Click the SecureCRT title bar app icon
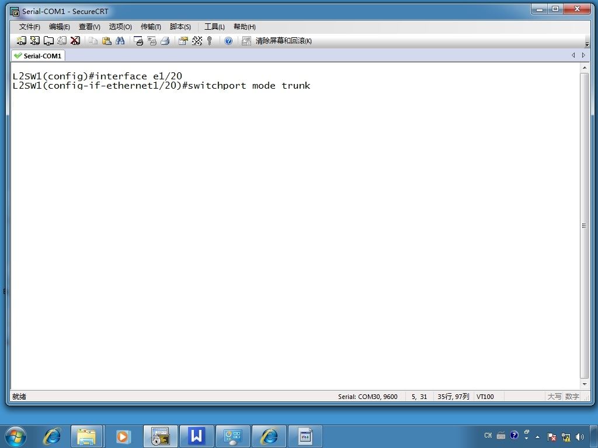Image resolution: width=598 pixels, height=448 pixels. [x=15, y=12]
